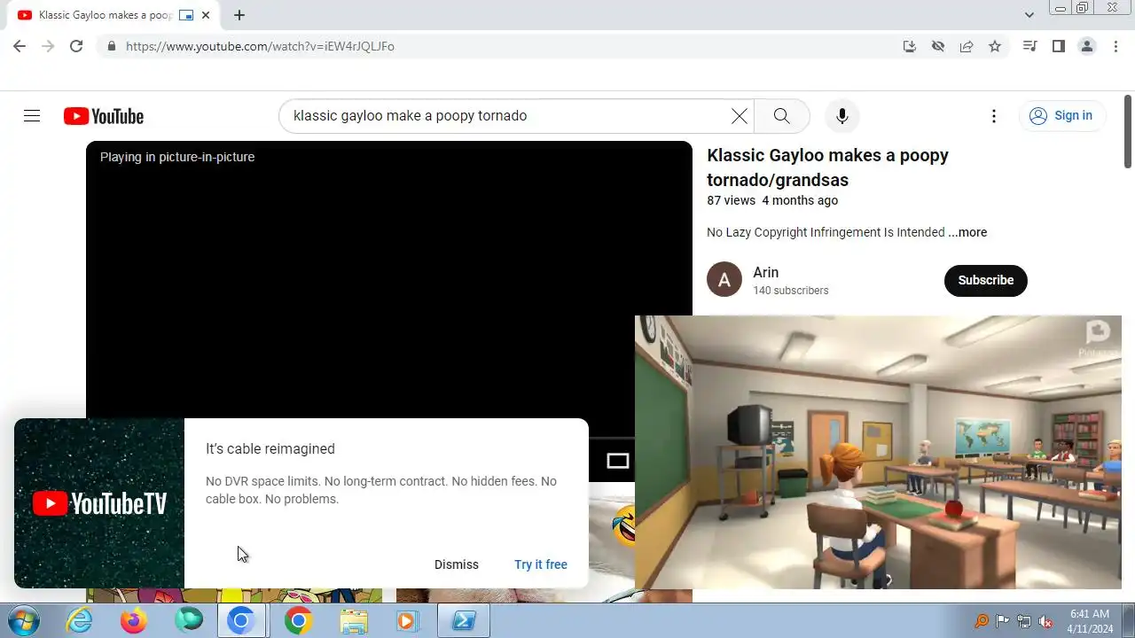Click Try it free for YouTube TV
The width and height of the screenshot is (1135, 638).
pyautogui.click(x=541, y=564)
